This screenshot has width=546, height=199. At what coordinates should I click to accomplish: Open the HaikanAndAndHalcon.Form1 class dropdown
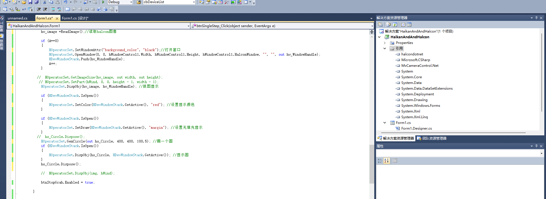(188, 26)
